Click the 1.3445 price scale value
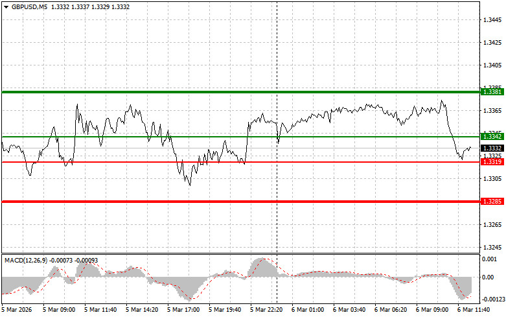This screenshot has width=506, height=317. coord(492,20)
